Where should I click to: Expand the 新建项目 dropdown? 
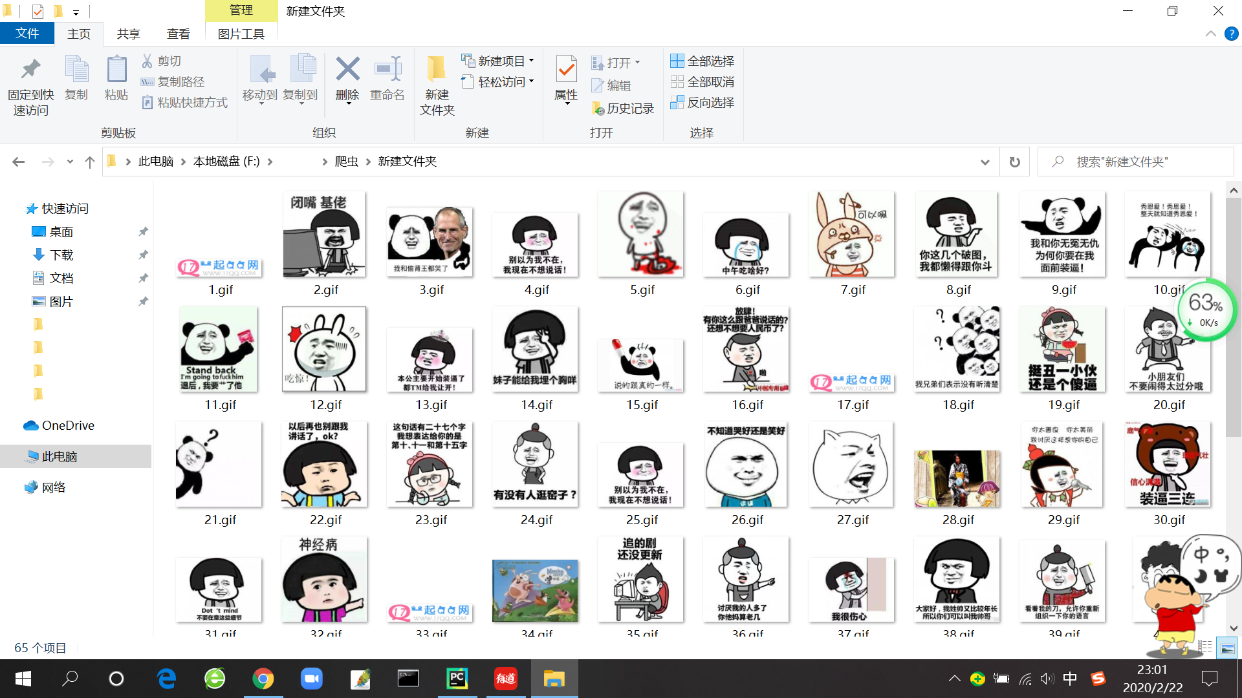(x=530, y=60)
